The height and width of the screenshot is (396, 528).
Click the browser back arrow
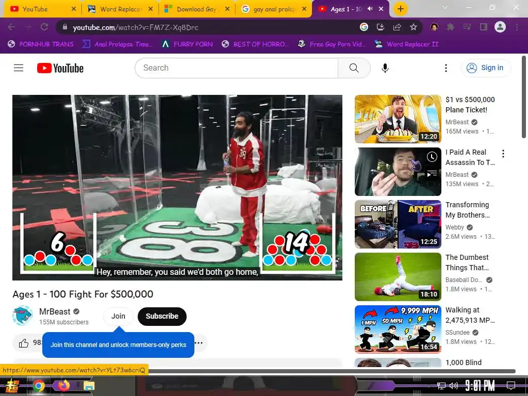click(11, 27)
